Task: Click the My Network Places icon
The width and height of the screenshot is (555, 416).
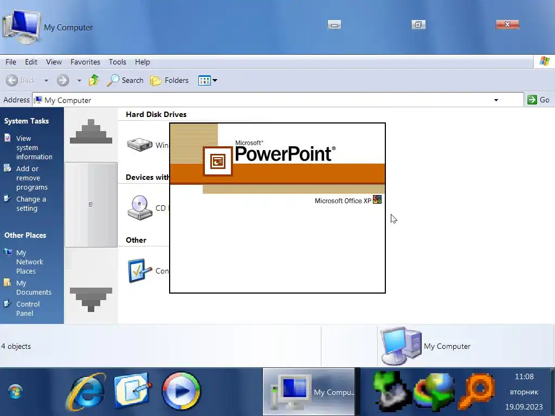Action: click(8, 252)
